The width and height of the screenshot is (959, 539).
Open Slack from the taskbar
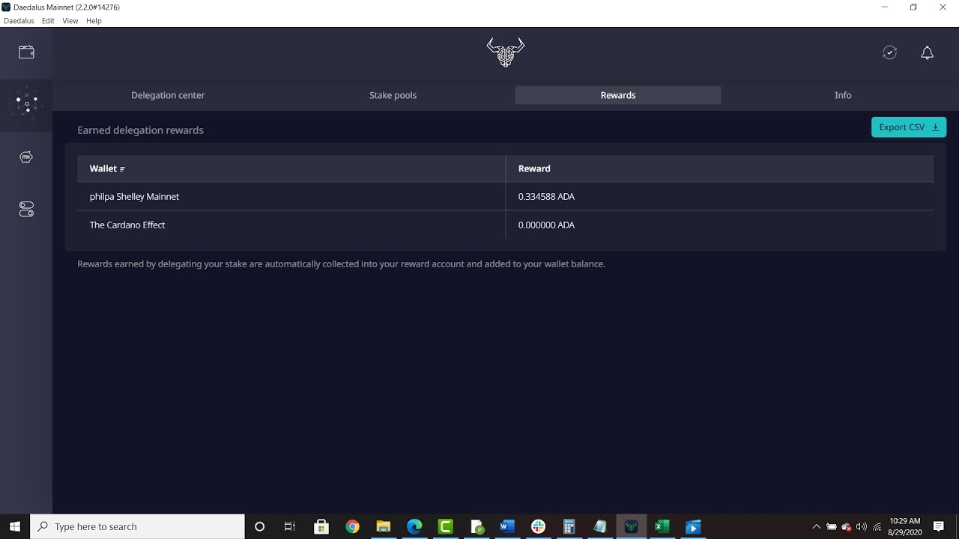click(538, 526)
